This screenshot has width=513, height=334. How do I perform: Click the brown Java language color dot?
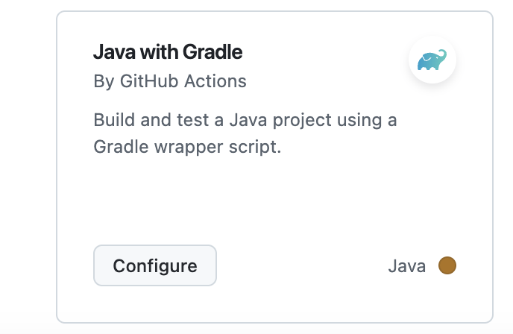coord(447,265)
